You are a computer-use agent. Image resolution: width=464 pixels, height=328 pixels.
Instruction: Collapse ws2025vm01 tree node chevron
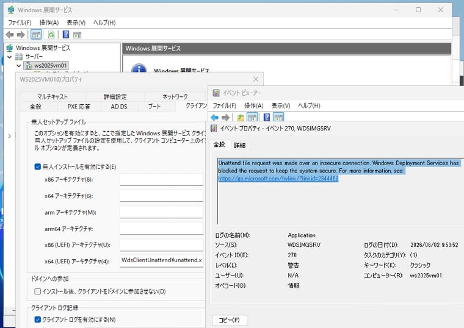(x=19, y=66)
